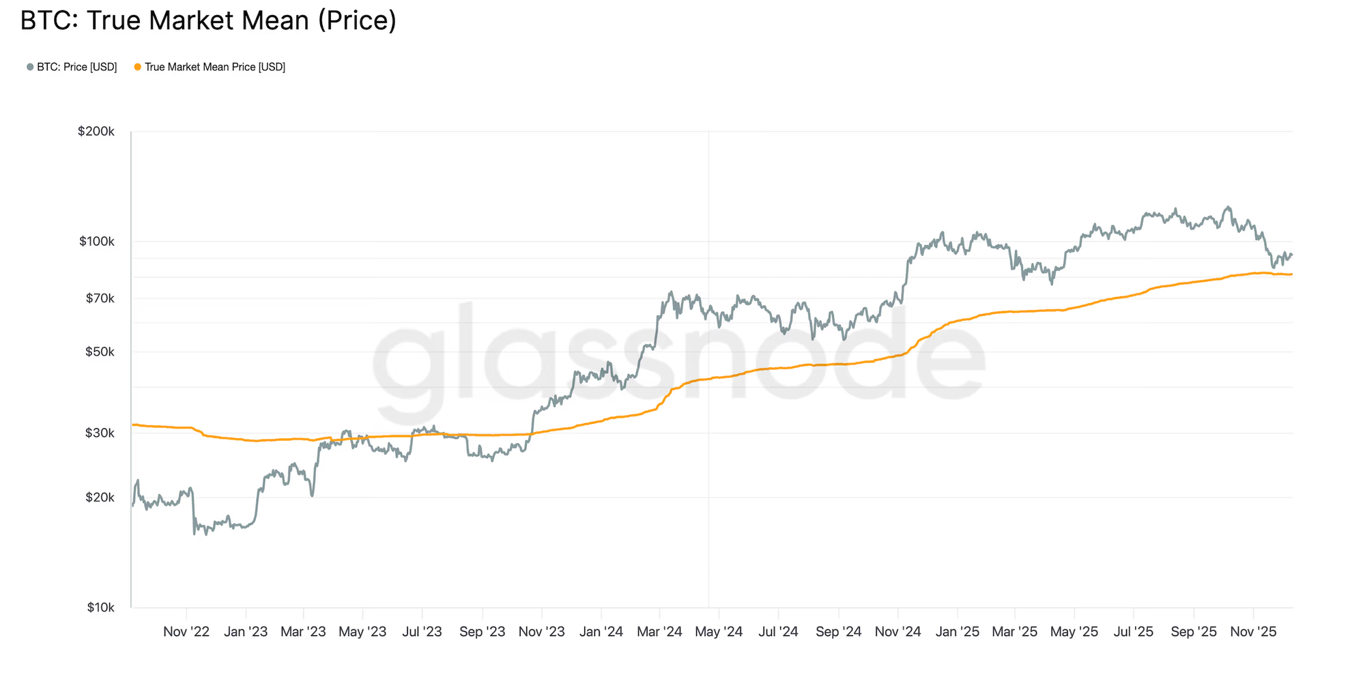Image resolution: width=1365 pixels, height=673 pixels.
Task: Click the $10k y-axis label
Action: 99,607
